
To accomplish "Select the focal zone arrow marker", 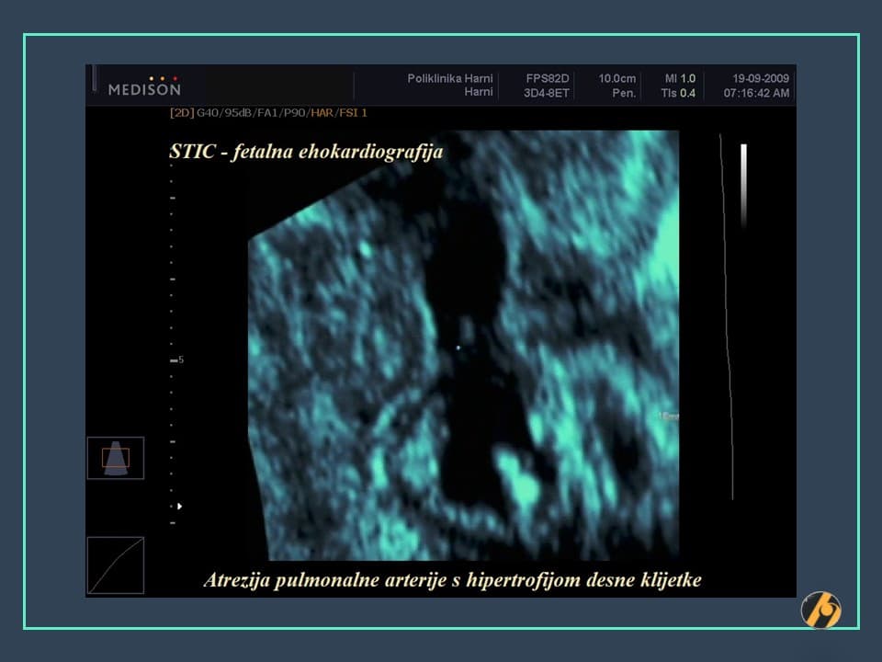I will [180, 505].
